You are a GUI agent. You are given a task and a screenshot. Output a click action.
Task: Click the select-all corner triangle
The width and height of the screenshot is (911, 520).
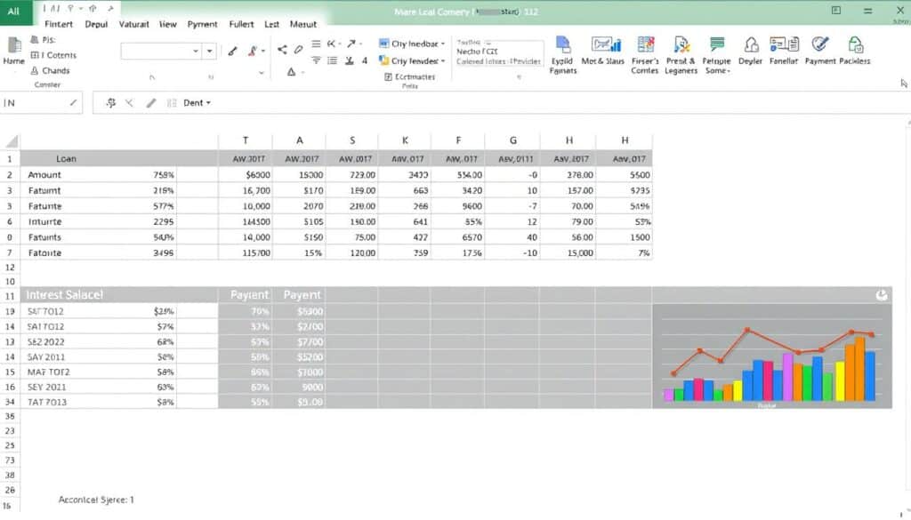tap(12, 141)
